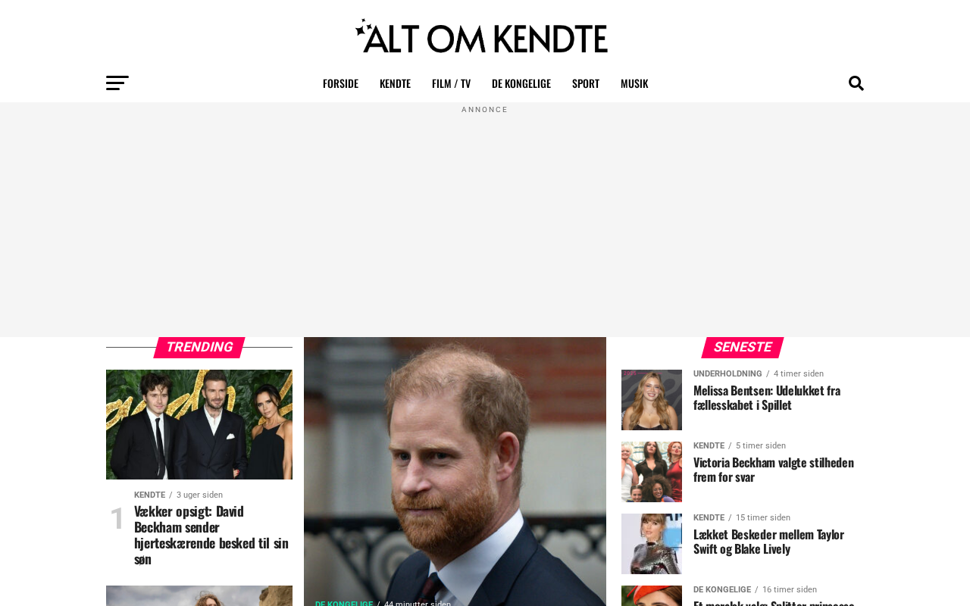The height and width of the screenshot is (606, 970).
Task: Go to the Forside menu item
Action: pos(340,83)
